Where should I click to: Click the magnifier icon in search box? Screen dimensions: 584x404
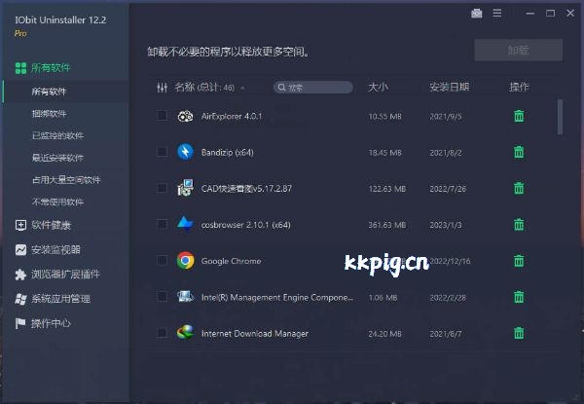tap(281, 88)
